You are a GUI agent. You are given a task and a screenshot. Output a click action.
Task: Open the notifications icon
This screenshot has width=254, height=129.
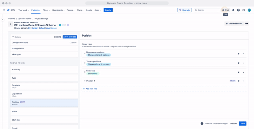(x=233, y=10)
